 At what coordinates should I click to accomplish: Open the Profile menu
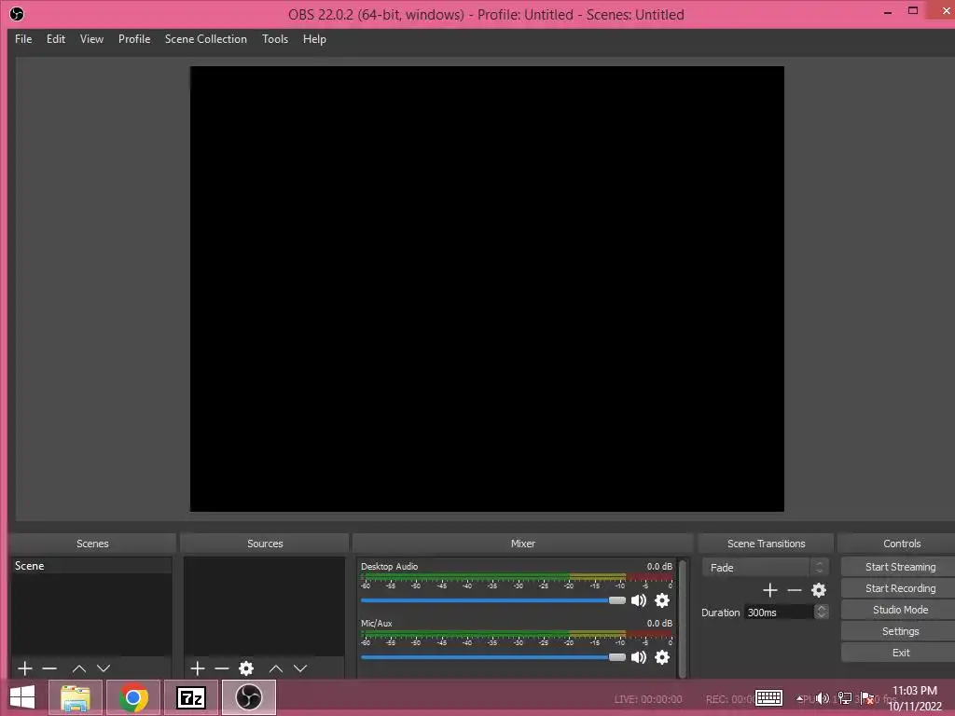(134, 39)
